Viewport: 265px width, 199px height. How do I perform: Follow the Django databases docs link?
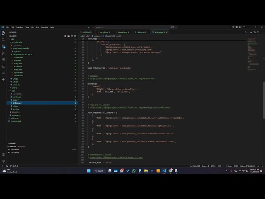(122, 78)
